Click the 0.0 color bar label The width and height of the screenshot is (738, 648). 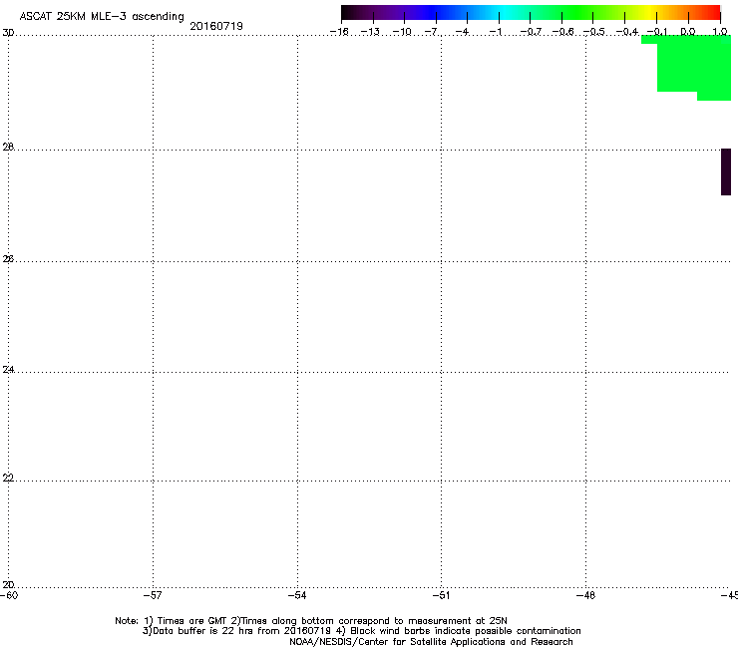tap(688, 32)
